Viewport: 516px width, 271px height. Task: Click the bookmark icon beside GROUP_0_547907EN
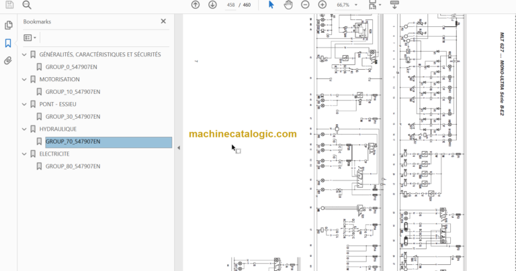pos(39,67)
